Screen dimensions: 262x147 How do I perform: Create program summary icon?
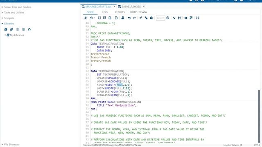(x=116, y=18)
